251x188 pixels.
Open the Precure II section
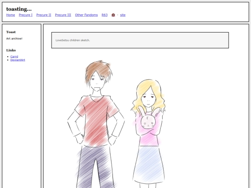pyautogui.click(x=44, y=15)
